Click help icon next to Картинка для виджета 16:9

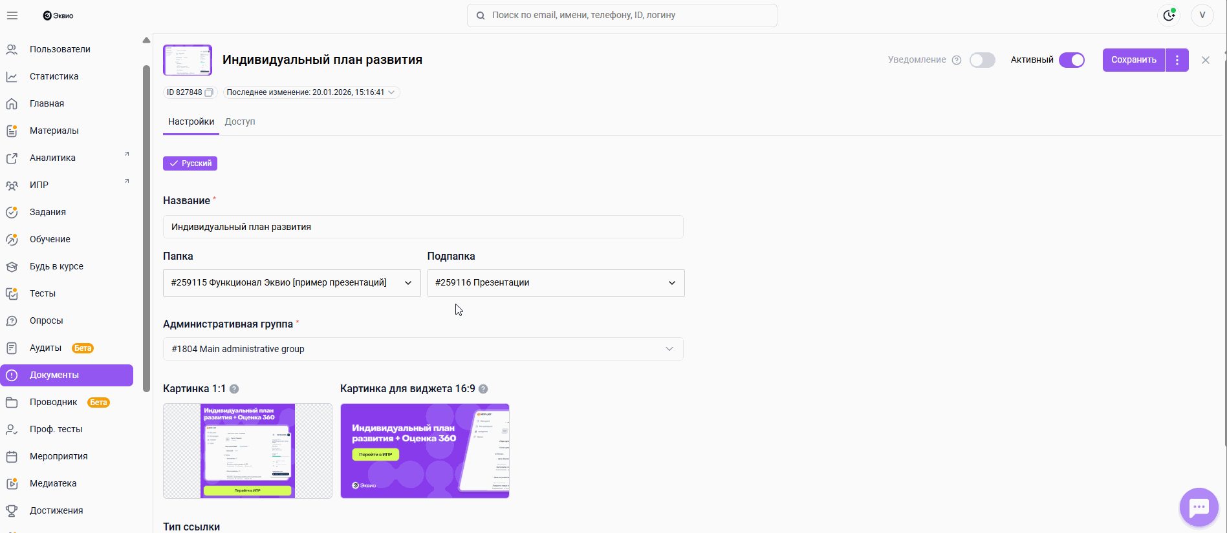(x=483, y=389)
